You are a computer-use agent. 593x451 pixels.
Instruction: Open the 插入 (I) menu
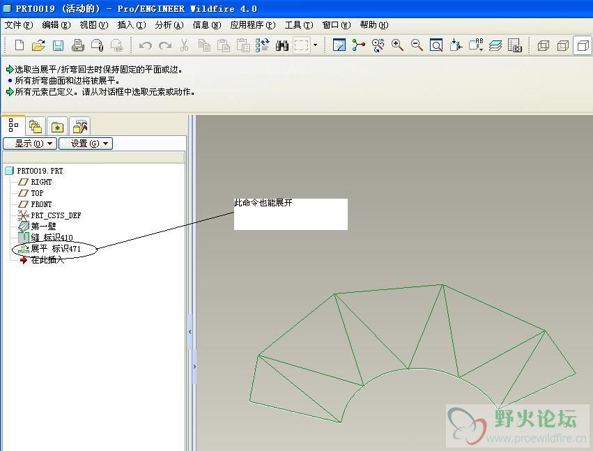(x=132, y=25)
